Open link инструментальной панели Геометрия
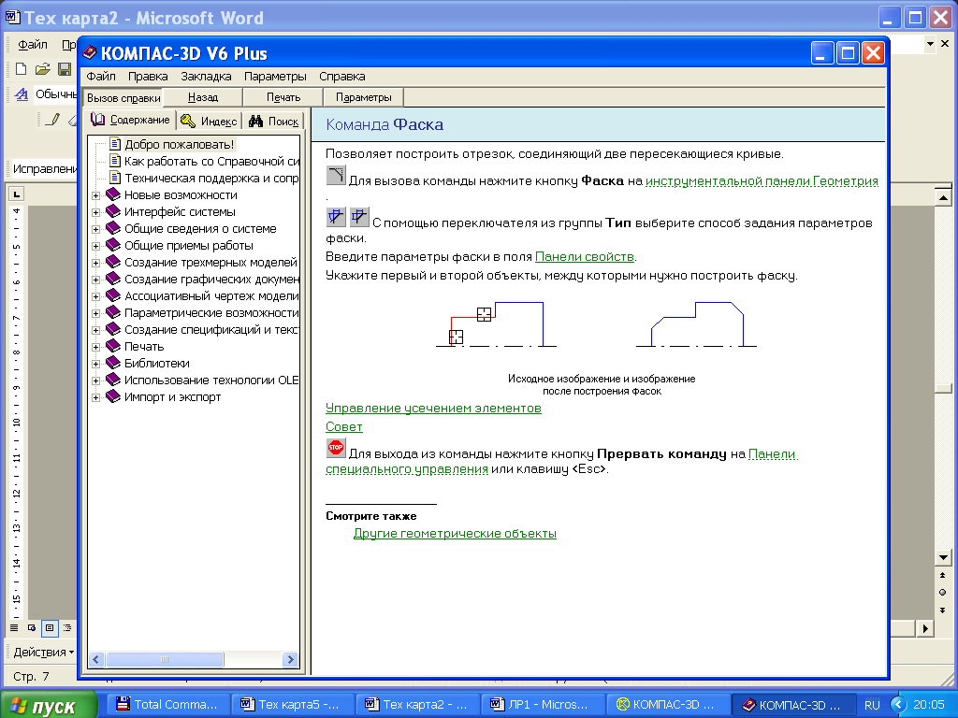 point(762,181)
